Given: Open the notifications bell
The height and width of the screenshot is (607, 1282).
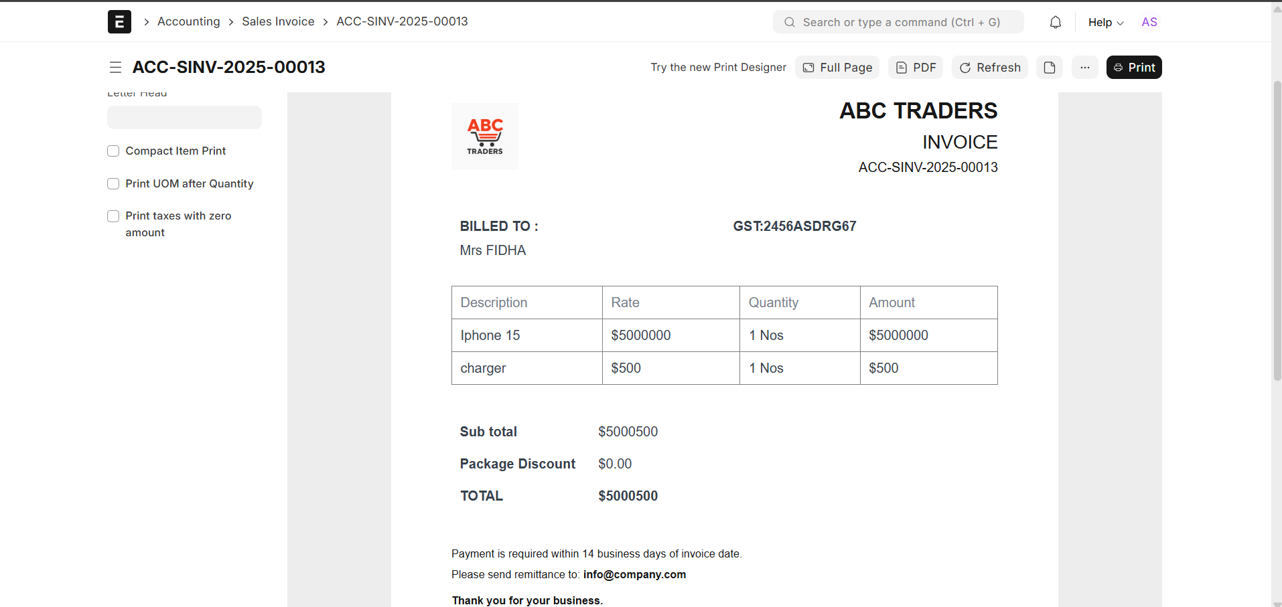Looking at the screenshot, I should click(x=1055, y=22).
